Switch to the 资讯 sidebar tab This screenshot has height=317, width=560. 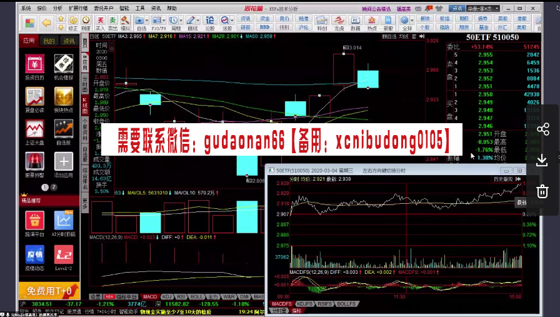point(69,41)
